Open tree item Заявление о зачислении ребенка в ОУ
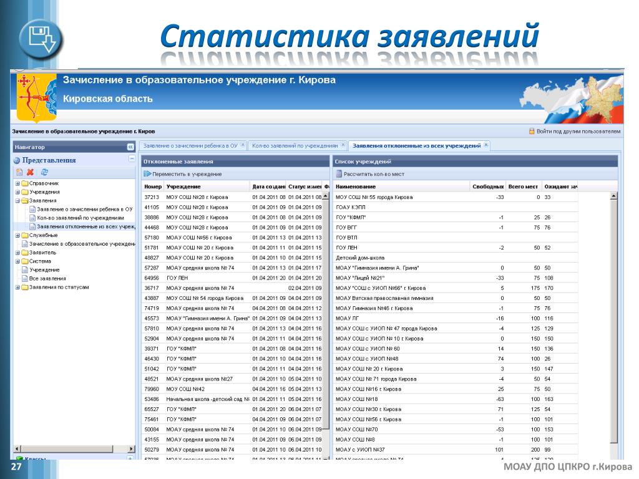This screenshot has width=639, height=479. pos(85,209)
